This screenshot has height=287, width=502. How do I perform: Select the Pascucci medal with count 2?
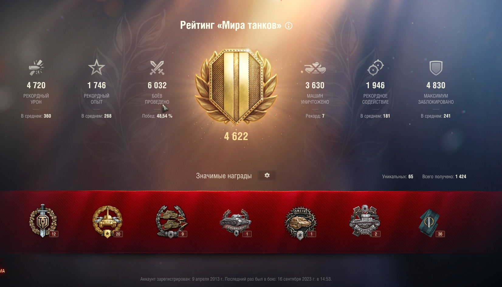tap(365, 221)
